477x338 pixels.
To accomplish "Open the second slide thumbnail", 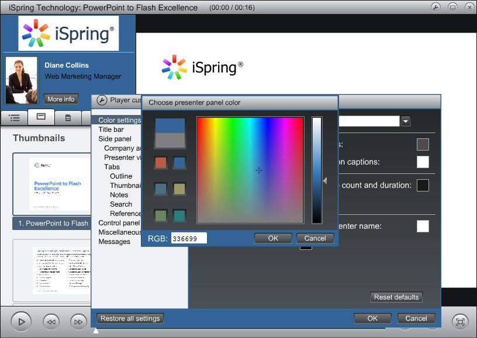I will [52, 270].
